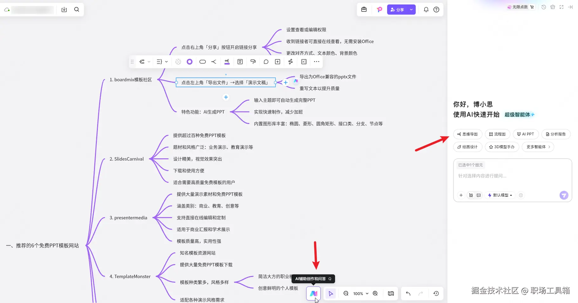Click the floating toolbar drag handle dots
This screenshot has width=578, height=303.
point(132,62)
